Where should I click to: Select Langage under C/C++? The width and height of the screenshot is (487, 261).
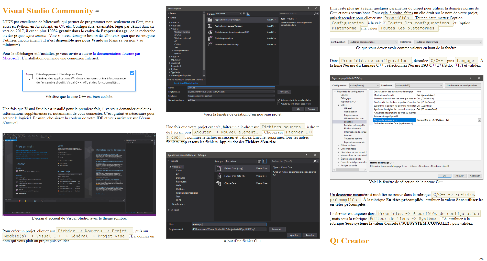click(348, 122)
